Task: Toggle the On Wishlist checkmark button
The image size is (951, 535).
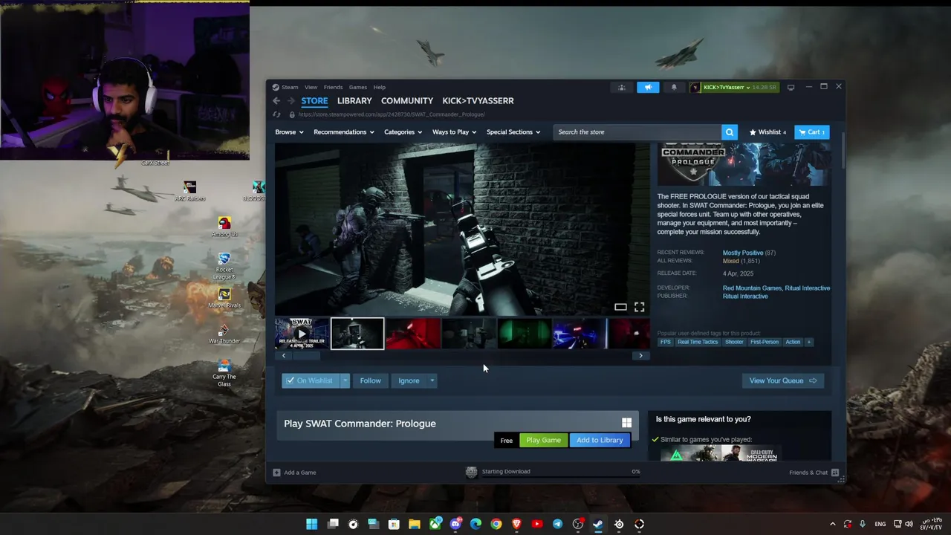Action: click(x=311, y=380)
